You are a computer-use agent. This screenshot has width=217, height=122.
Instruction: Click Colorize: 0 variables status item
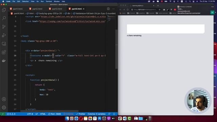(x=97, y=114)
